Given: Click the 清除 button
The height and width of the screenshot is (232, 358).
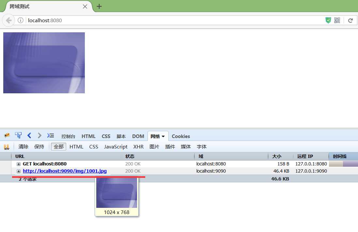Looking at the screenshot, I should (x=23, y=147).
